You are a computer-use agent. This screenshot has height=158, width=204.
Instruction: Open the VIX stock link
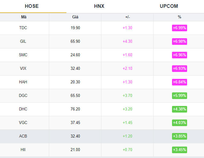(x=23, y=68)
